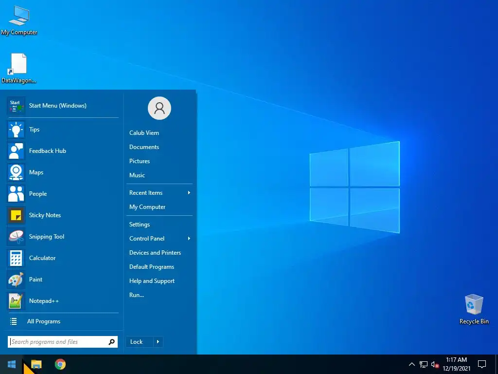The height and width of the screenshot is (374, 498).
Task: Open the power options arrow next to Lock
Action: (x=158, y=342)
